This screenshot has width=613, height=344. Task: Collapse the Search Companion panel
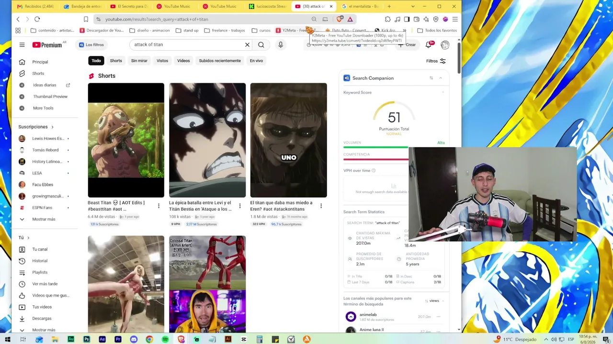[441, 78]
